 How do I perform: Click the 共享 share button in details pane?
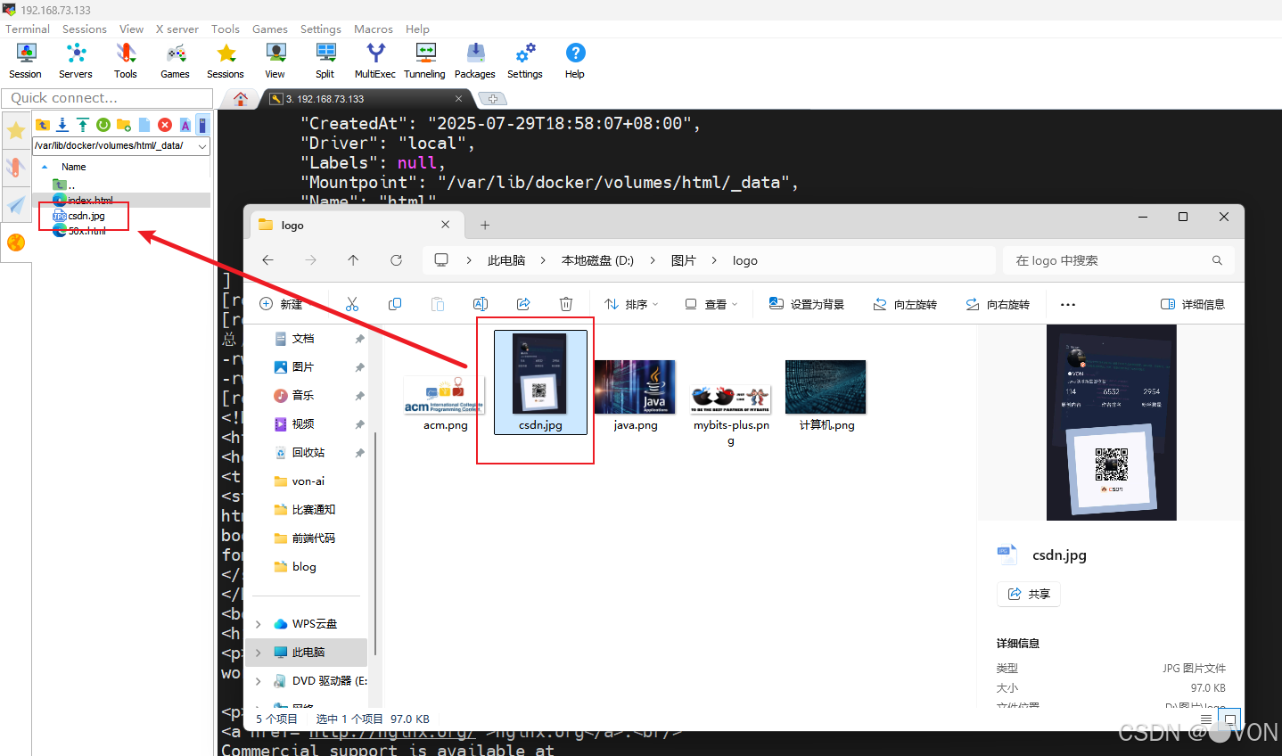tap(1029, 594)
